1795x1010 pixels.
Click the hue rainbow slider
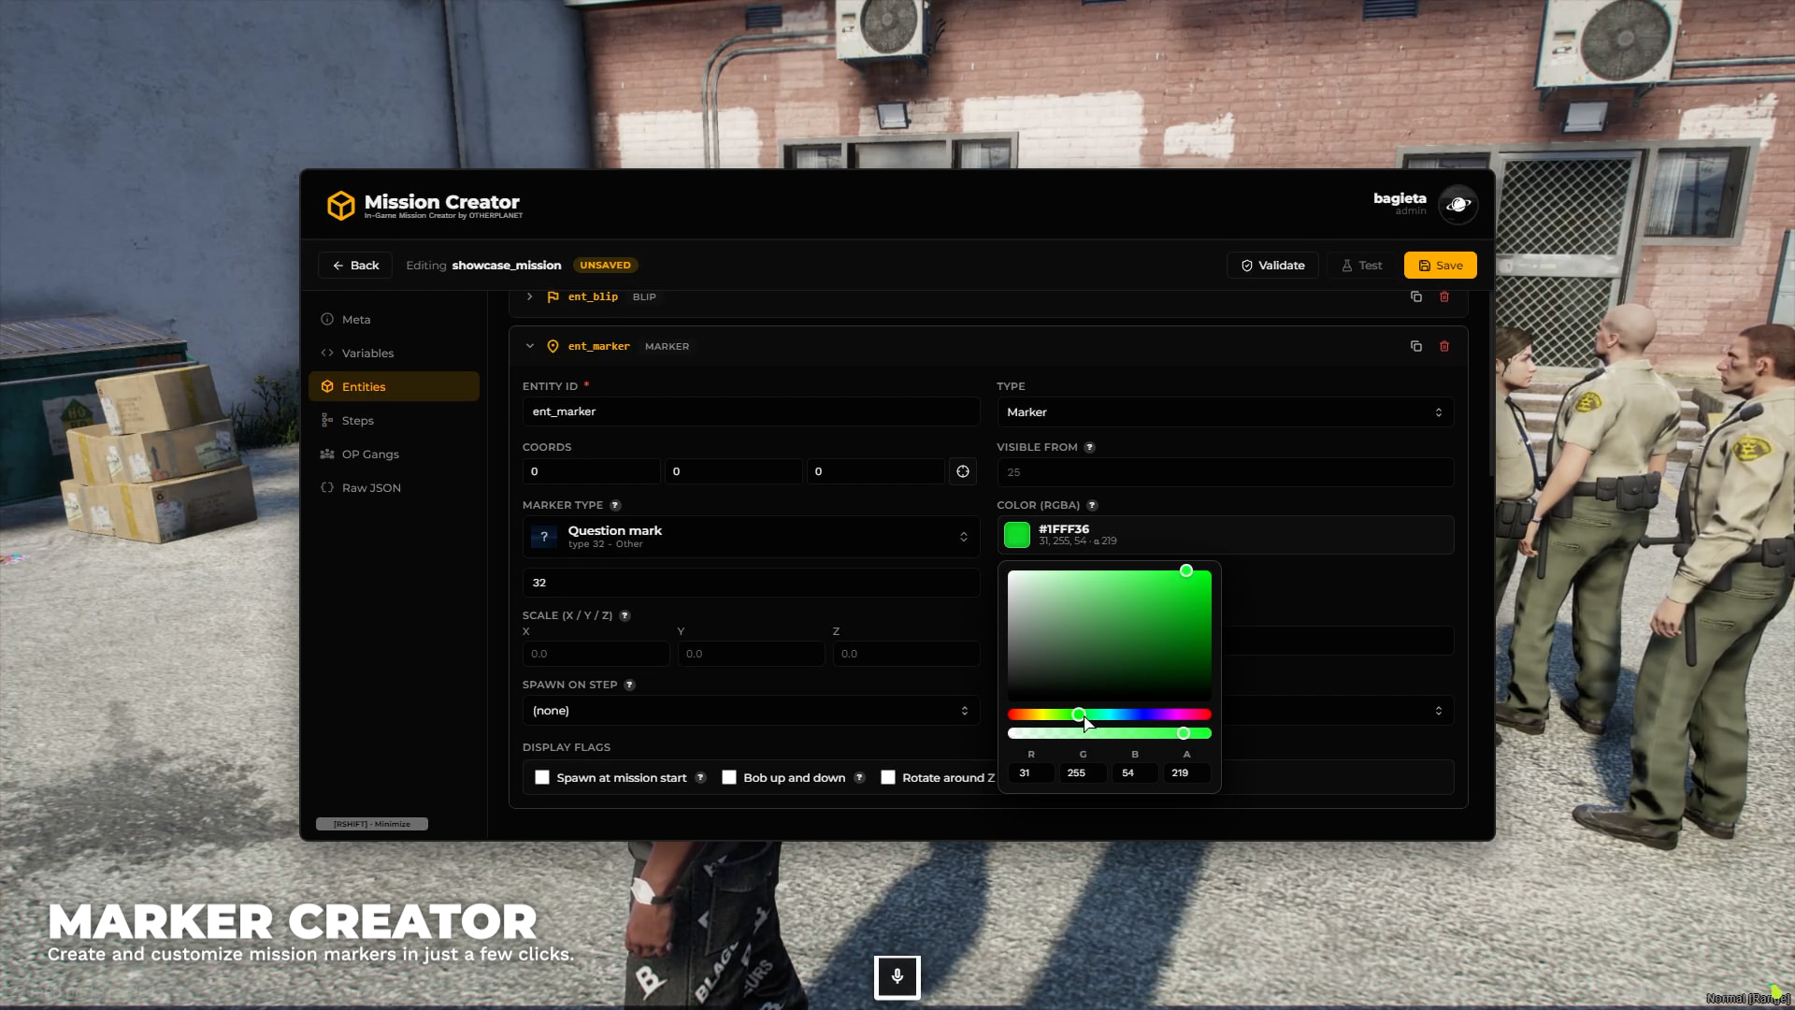[1110, 714]
